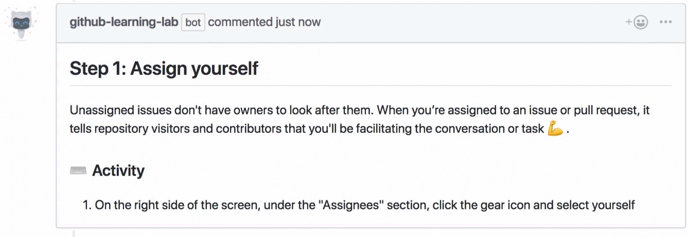Click the "Activity" subheading text

[x=118, y=171]
